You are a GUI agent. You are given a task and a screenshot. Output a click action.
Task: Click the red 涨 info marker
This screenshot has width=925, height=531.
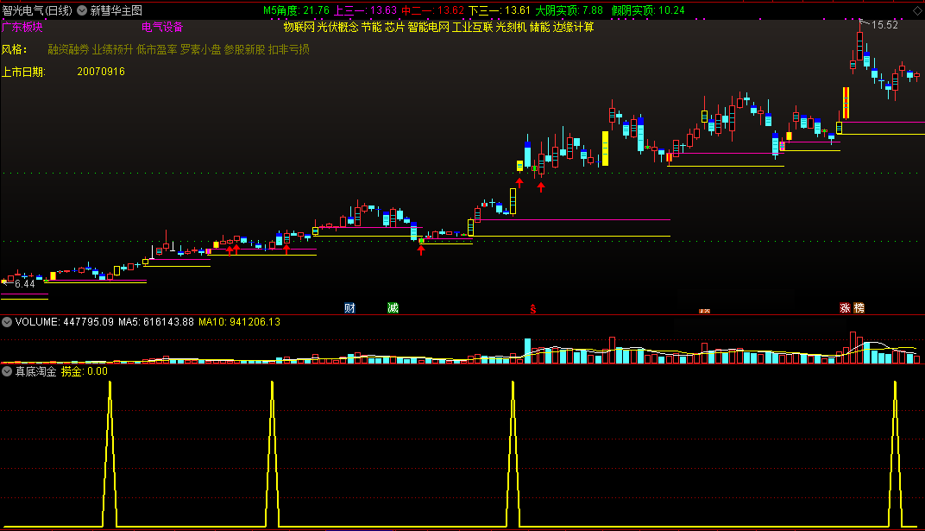(x=846, y=308)
